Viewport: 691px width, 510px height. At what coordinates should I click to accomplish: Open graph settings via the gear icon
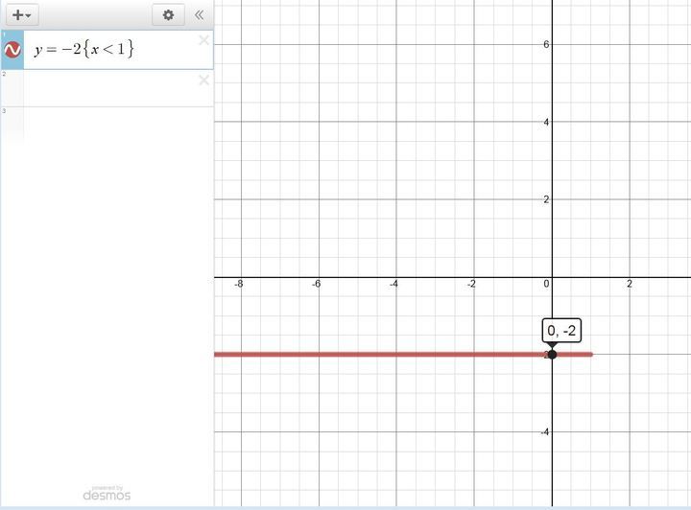click(x=169, y=15)
